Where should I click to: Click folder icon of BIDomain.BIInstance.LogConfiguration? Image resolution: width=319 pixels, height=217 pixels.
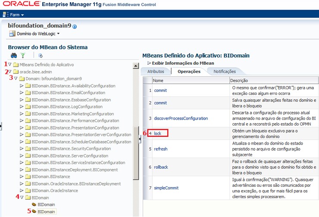[28, 107]
